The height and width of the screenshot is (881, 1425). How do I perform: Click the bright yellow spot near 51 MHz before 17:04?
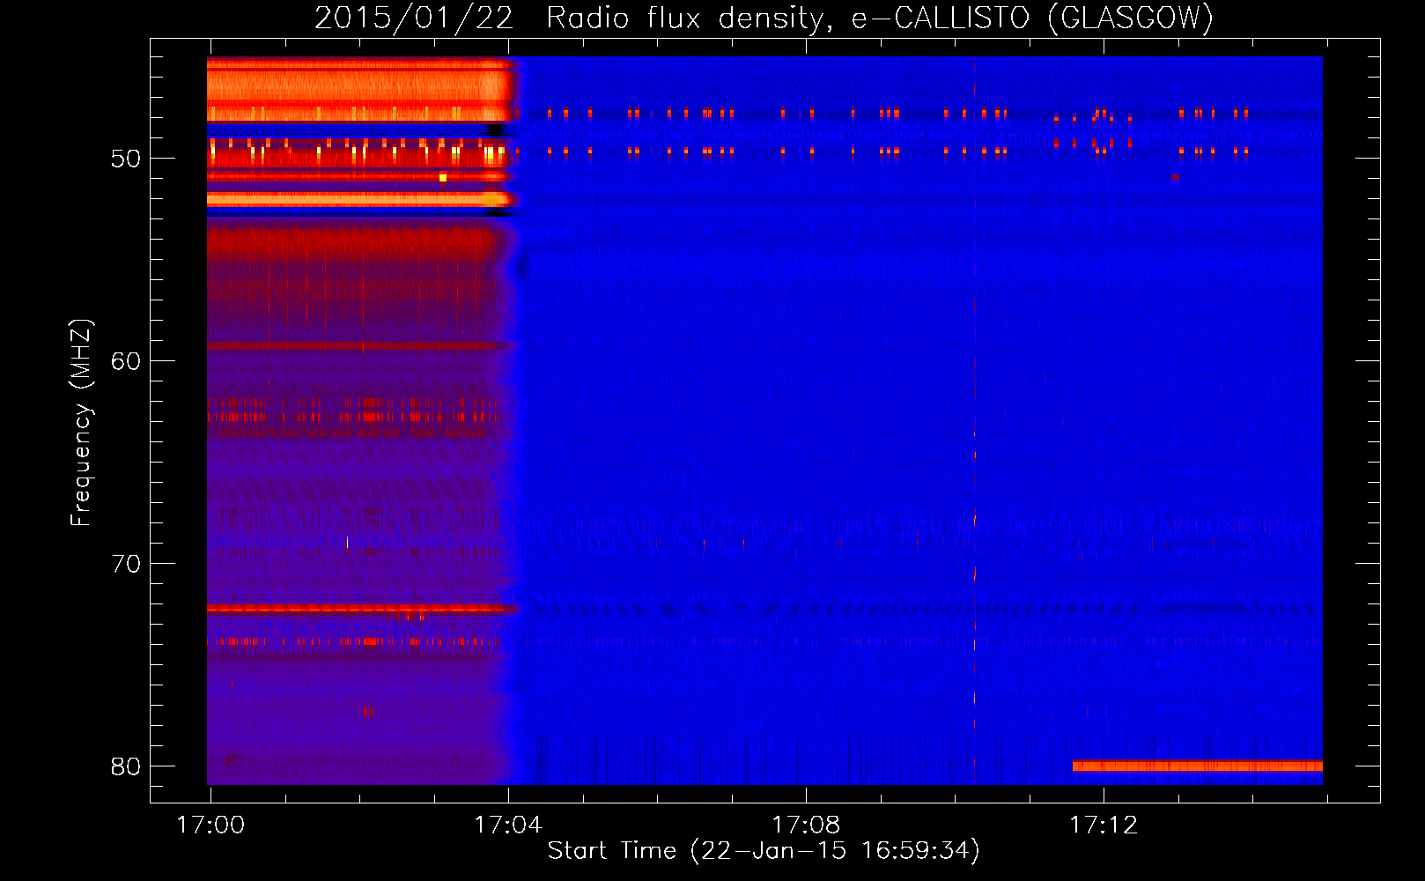point(443,177)
